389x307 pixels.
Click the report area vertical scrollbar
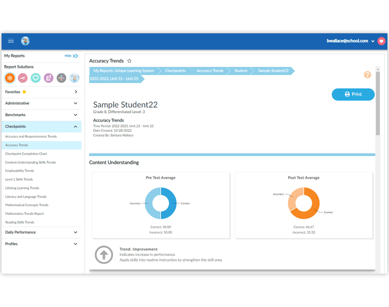pyautogui.click(x=378, y=103)
